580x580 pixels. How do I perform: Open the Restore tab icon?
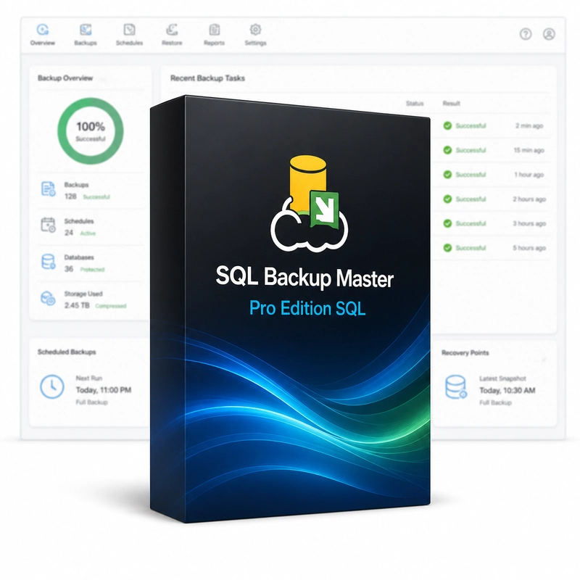click(172, 29)
